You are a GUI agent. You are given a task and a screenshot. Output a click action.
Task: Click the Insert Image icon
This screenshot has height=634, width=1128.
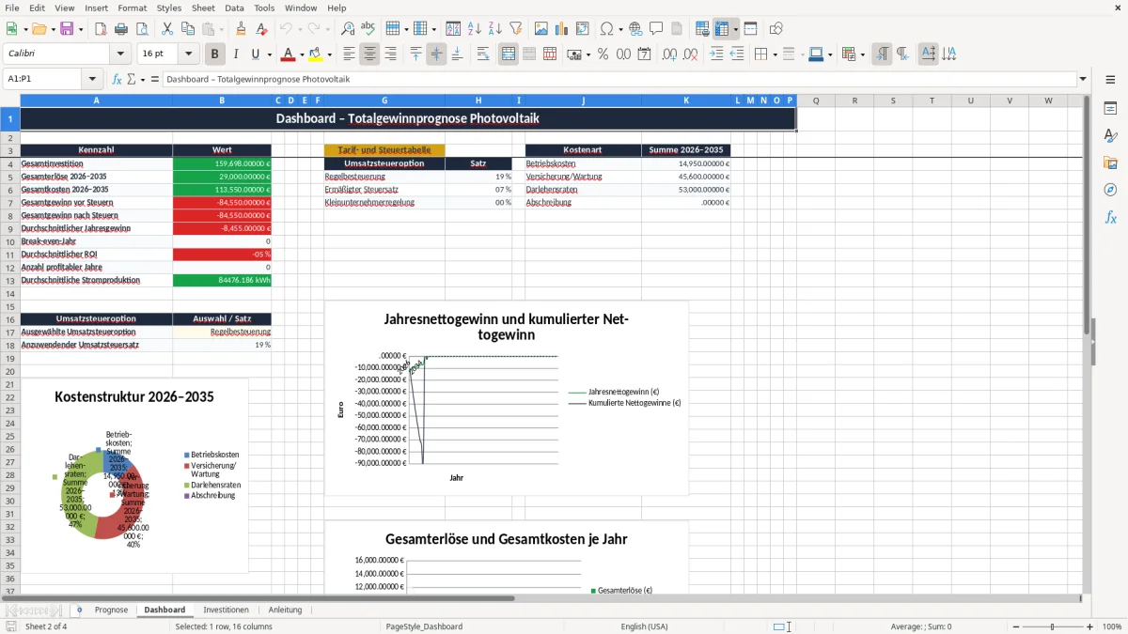pos(541,29)
